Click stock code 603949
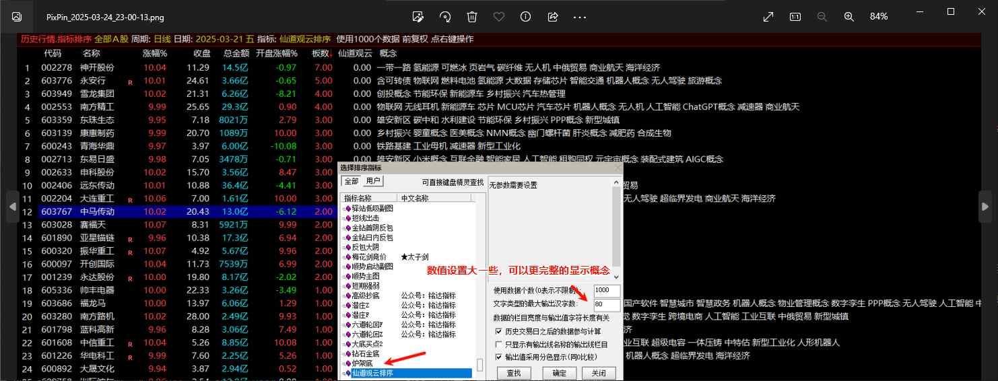The width and height of the screenshot is (998, 381). point(57,93)
